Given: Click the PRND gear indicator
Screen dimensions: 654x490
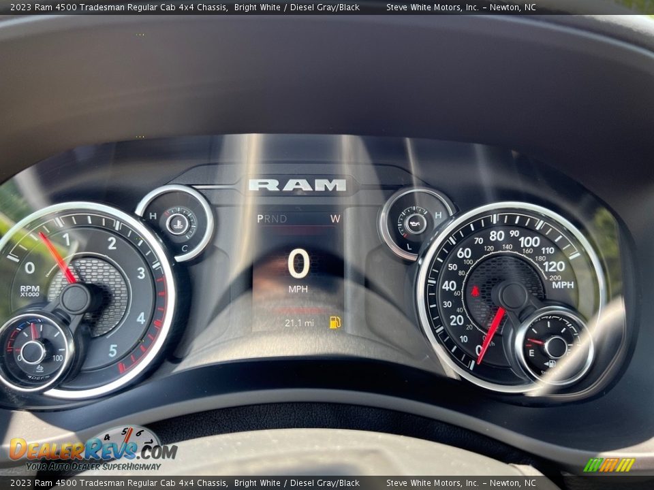Looking at the screenshot, I should click(x=272, y=218).
